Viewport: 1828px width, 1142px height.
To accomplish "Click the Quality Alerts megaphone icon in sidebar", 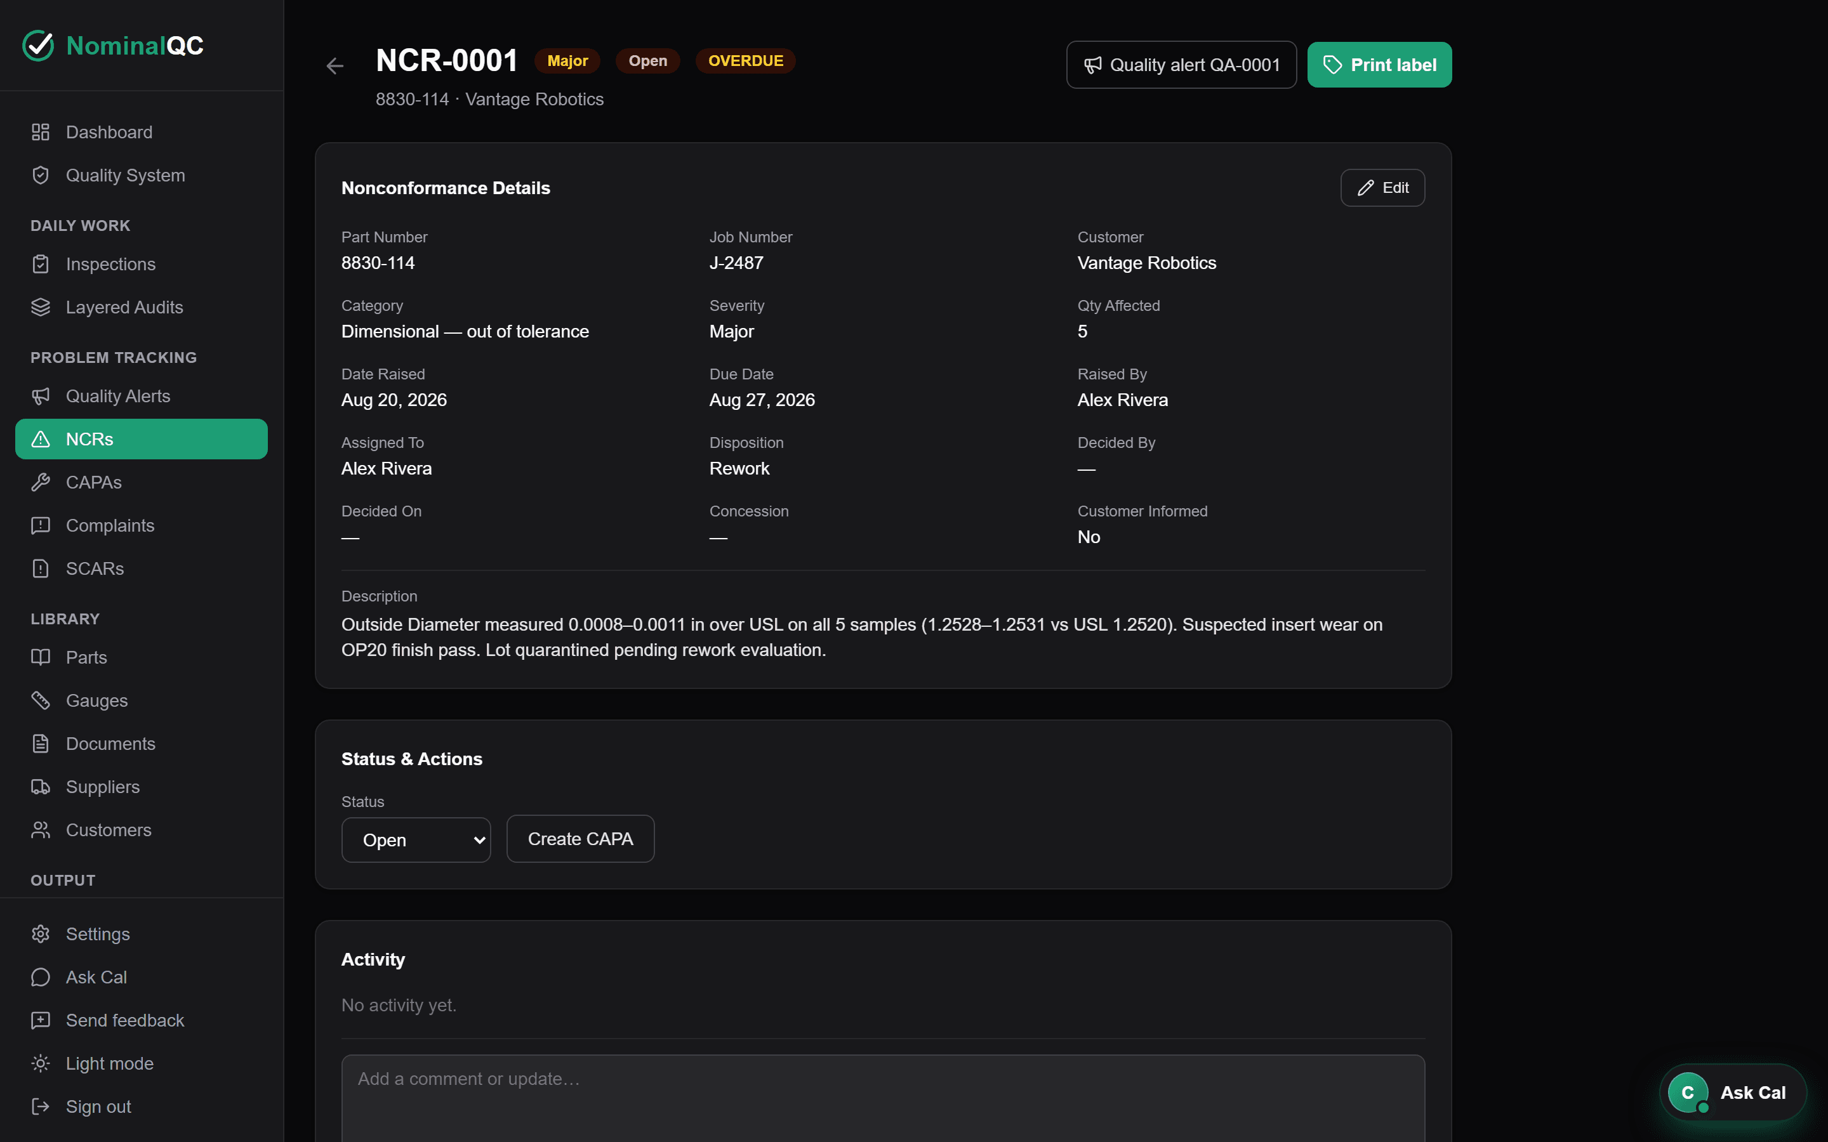I will 41,396.
